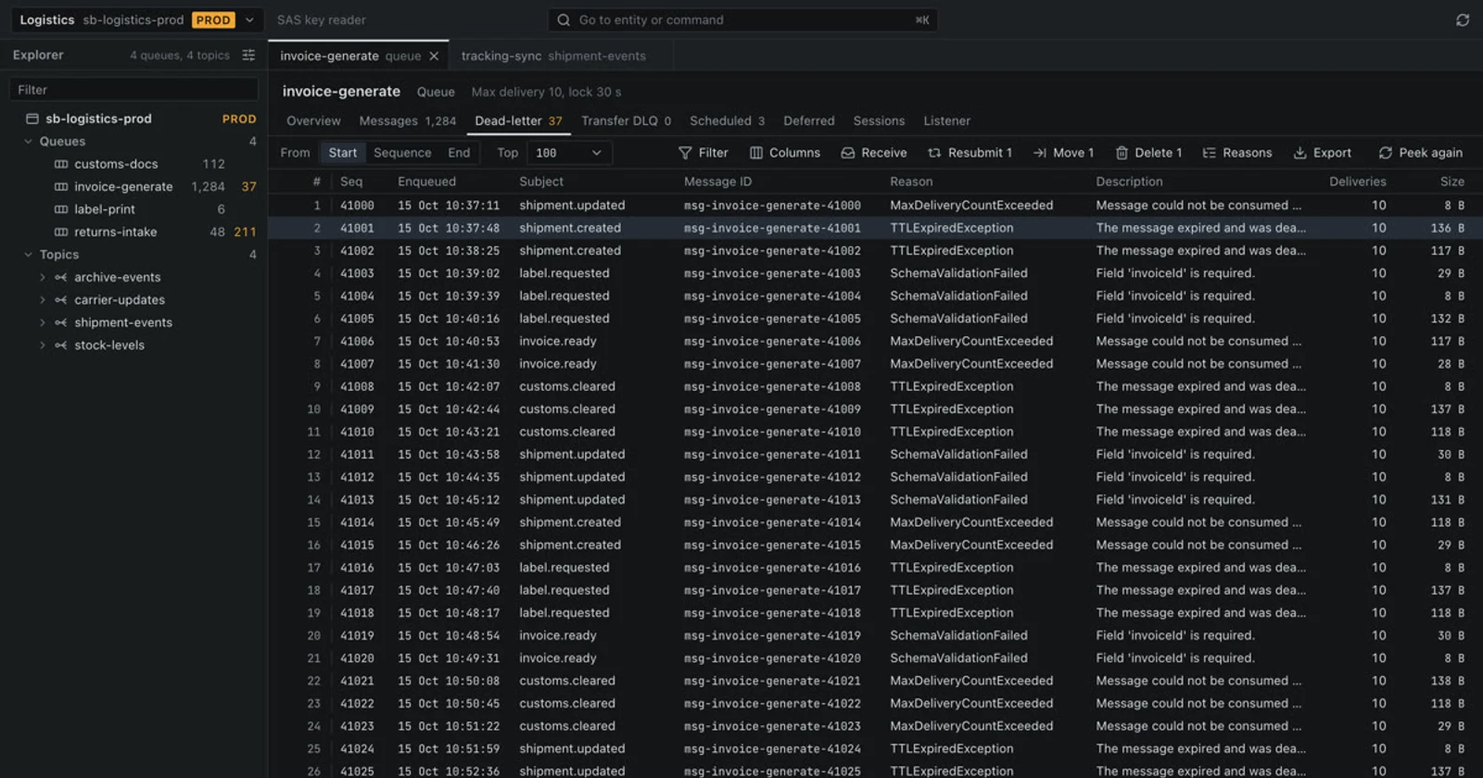Click the search magnifier icon
Viewport: 1483px width, 778px height.
click(564, 19)
